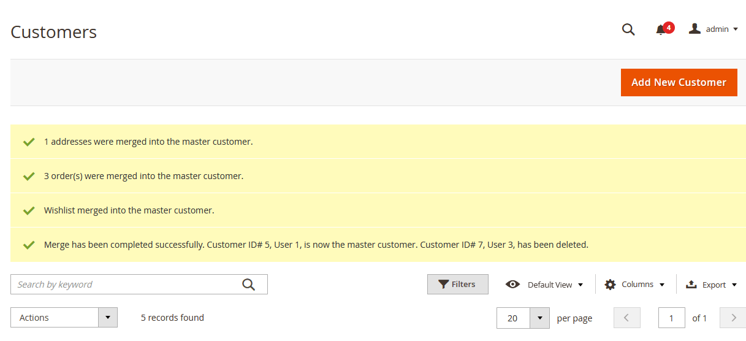Click the checkmark beside Wishlist merged message
746x341 pixels.
coord(28,210)
